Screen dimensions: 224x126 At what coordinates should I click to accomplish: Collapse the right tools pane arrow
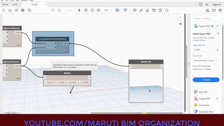(189, 64)
